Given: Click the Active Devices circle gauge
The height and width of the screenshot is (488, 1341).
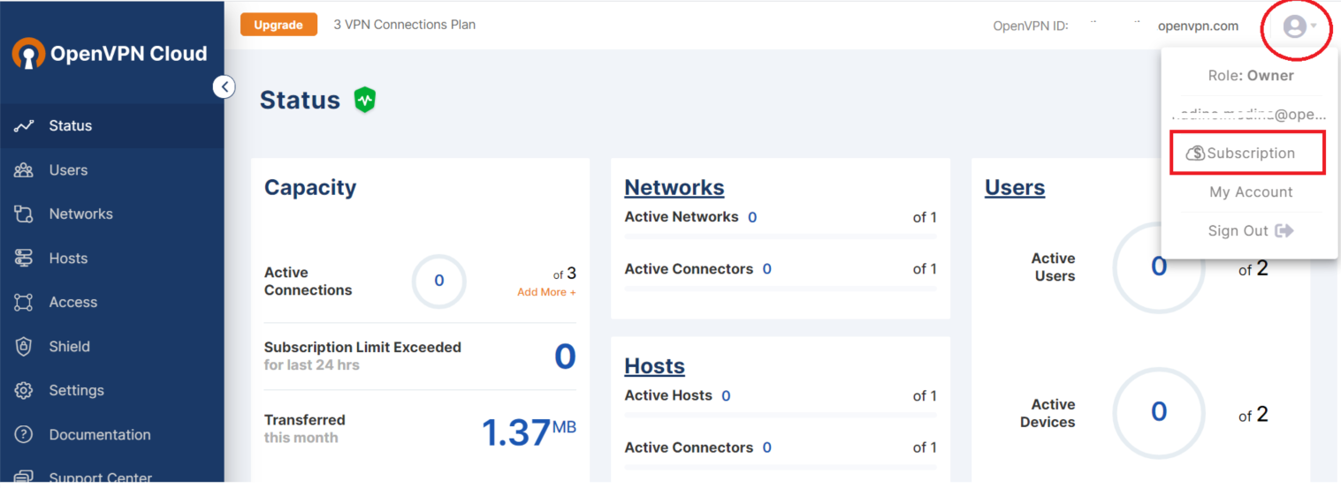Looking at the screenshot, I should (1158, 412).
